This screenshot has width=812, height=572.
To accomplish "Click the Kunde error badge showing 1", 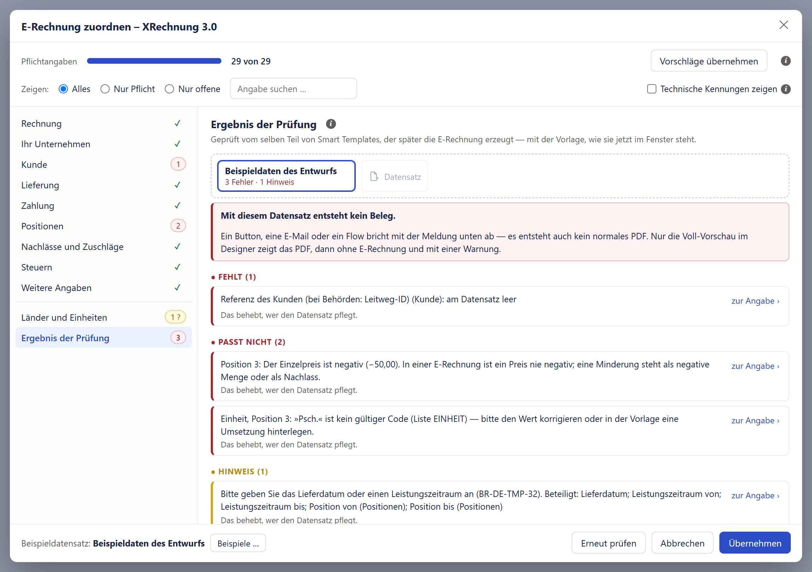I will [x=178, y=164].
